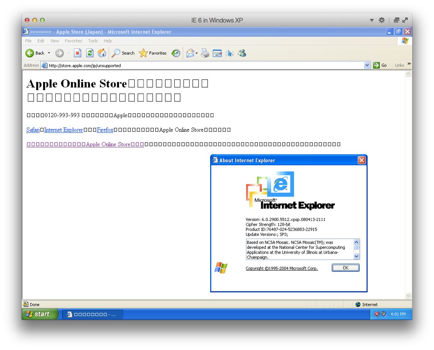Click the IE page icon in title bar
Viewport: 434px width, 350px height.
[x=26, y=31]
